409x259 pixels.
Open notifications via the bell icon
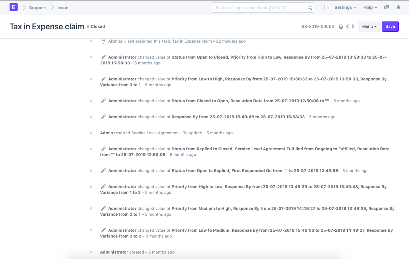click(398, 7)
